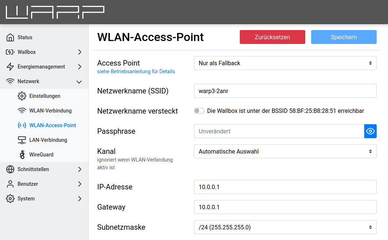Screen dimensions: 388x240
Task: Click the Schnittstellen globe icon
Action: 10,169
